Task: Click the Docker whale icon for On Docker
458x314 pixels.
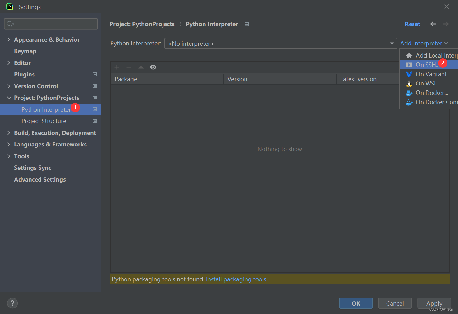Action: pos(409,93)
